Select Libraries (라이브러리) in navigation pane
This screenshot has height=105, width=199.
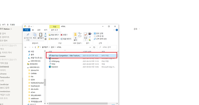[x=32, y=64]
